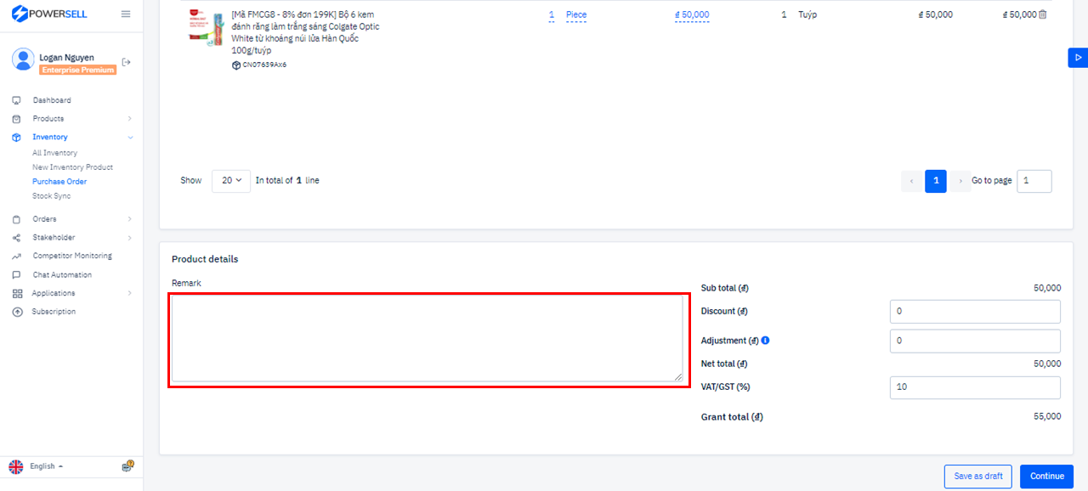
Task: Expand the Orders chevron
Action: (130, 219)
